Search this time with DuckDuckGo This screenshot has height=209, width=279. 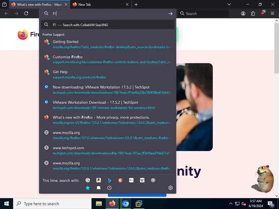click(x=120, y=180)
